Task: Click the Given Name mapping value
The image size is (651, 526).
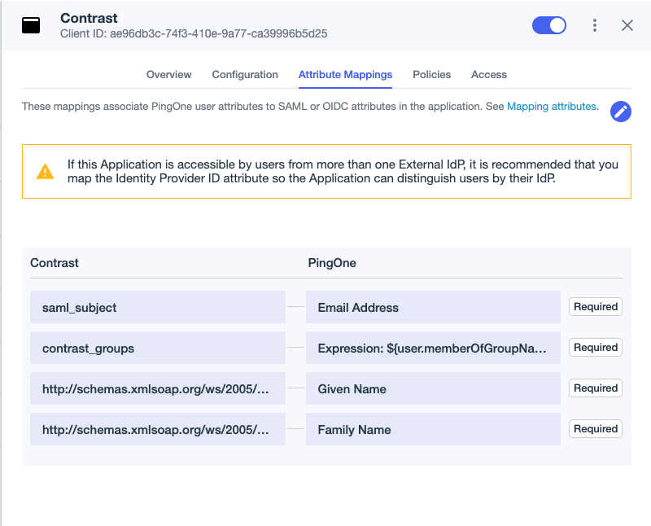Action: tap(433, 388)
